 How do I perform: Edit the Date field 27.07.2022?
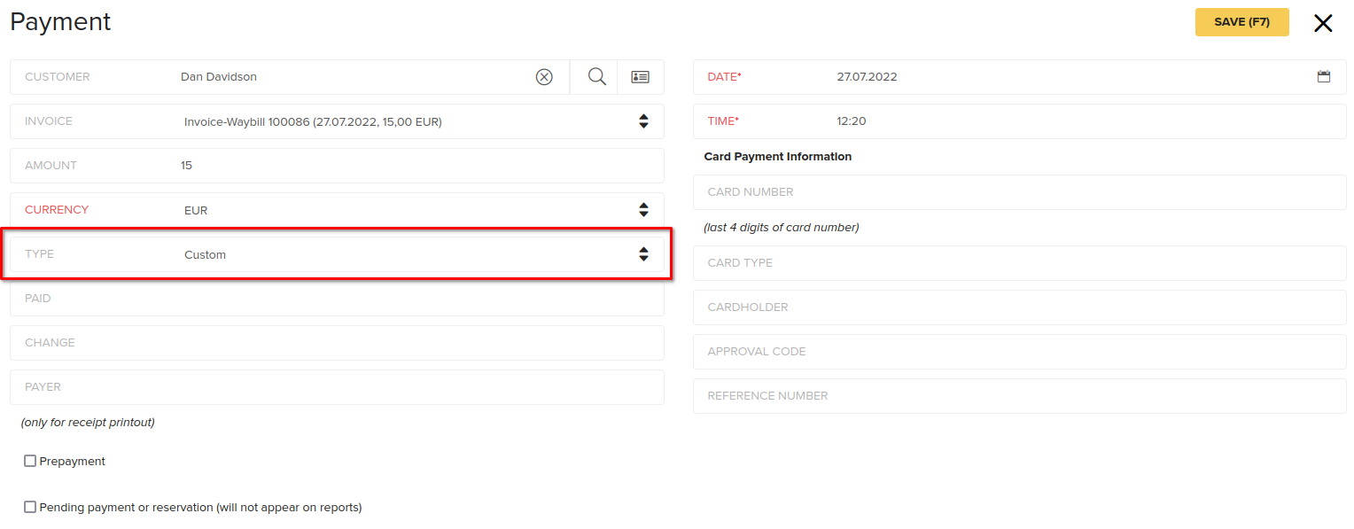coord(1020,77)
